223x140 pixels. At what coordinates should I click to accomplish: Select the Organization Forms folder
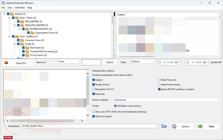(x=47, y=33)
